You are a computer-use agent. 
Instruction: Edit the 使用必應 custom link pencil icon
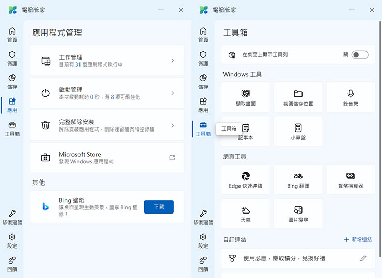click(363, 258)
